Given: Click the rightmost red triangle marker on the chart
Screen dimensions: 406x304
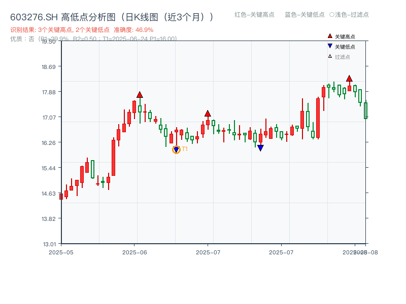Looking at the screenshot, I should (349, 79).
